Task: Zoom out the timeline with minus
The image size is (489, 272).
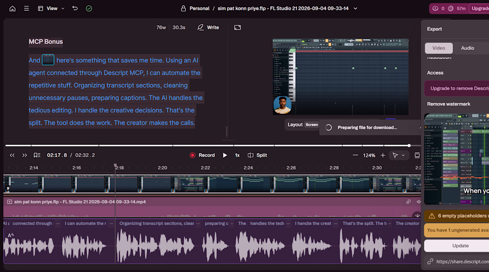Action: tap(355, 155)
